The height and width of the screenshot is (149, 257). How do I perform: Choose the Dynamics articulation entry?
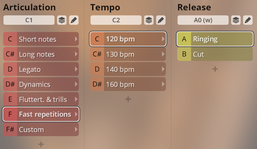click(41, 84)
